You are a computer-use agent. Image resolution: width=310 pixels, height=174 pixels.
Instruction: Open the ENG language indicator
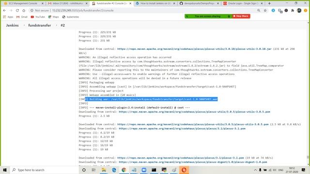tap(281, 170)
